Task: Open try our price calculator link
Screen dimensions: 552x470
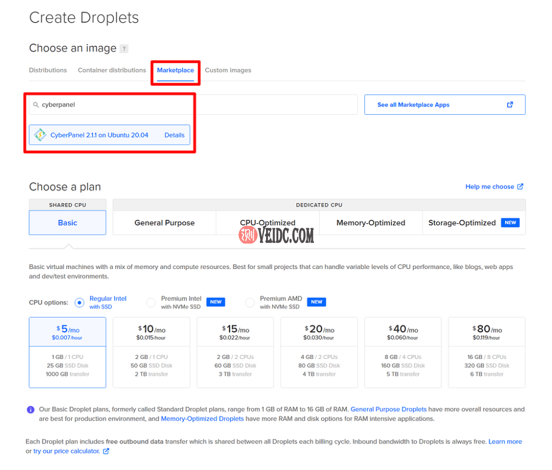Action: coord(67,451)
